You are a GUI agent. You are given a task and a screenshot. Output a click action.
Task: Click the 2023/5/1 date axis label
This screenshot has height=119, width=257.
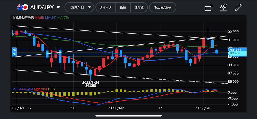click(x=203, y=108)
